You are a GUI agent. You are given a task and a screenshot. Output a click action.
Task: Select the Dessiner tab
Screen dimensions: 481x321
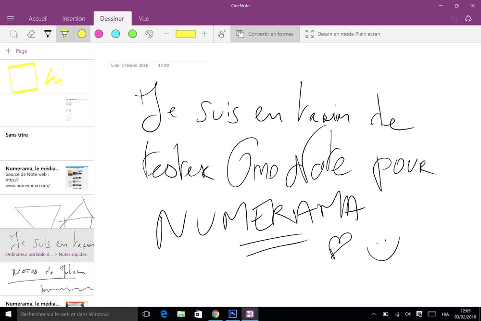112,19
